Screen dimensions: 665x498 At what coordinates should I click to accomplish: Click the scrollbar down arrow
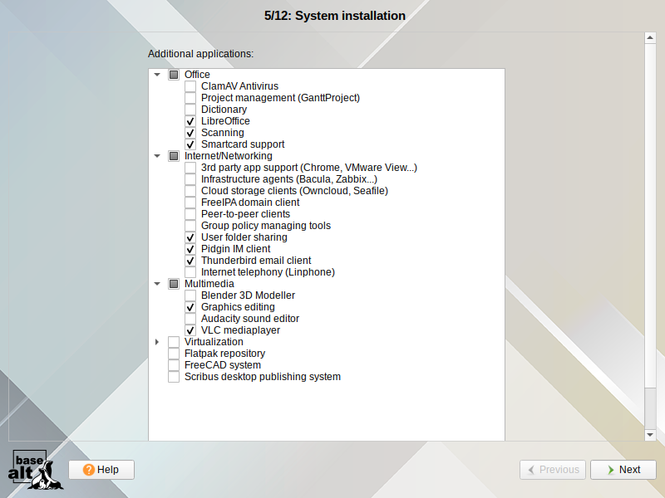[x=650, y=435]
